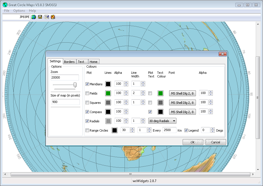
Task: Increase Meridians alpha with up arrow
Action: tap(126, 82)
